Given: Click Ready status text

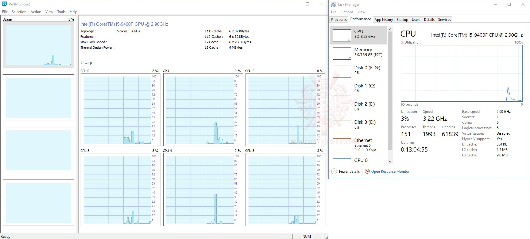Looking at the screenshot, I should point(5,237).
